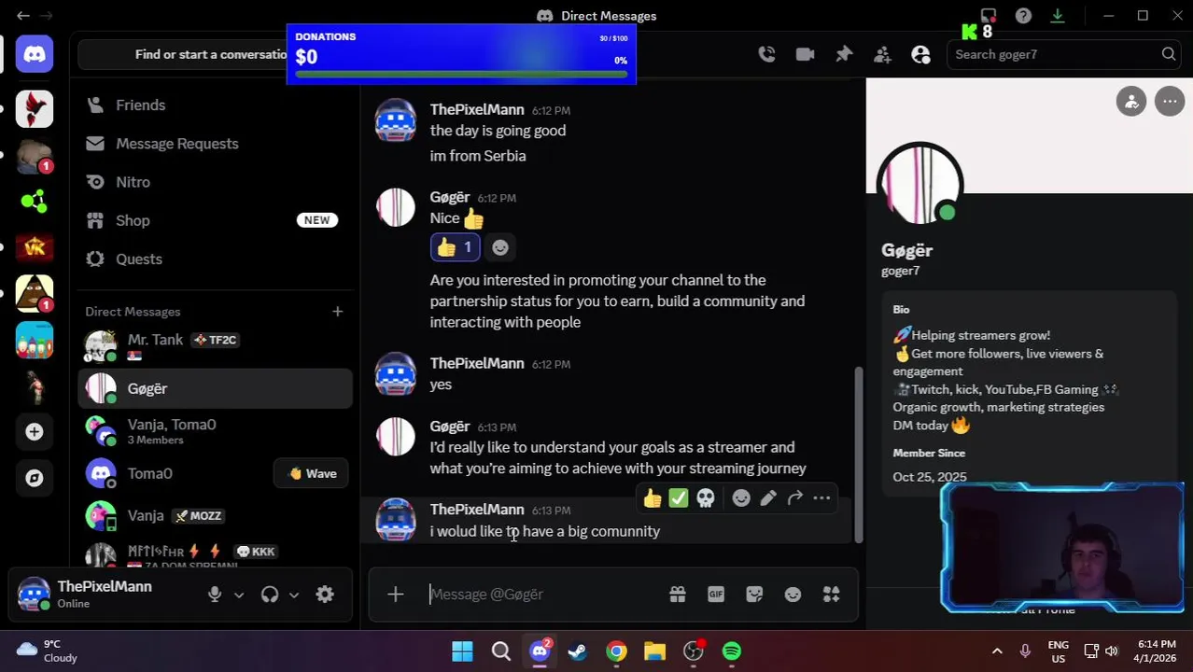React with green check mark emoji

679,499
